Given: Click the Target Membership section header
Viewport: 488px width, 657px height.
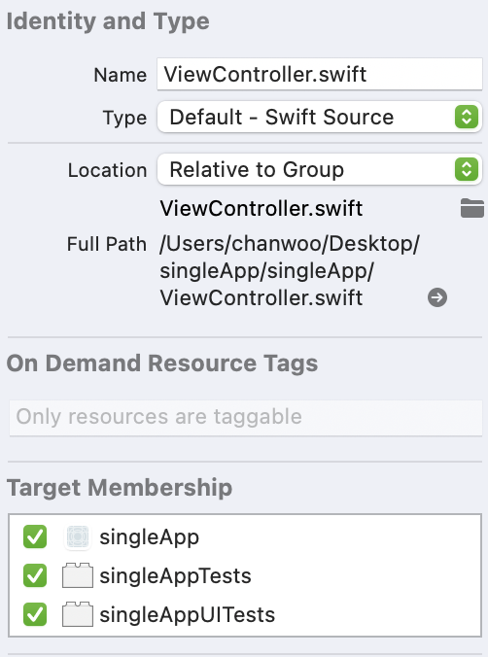Looking at the screenshot, I should point(119,488).
